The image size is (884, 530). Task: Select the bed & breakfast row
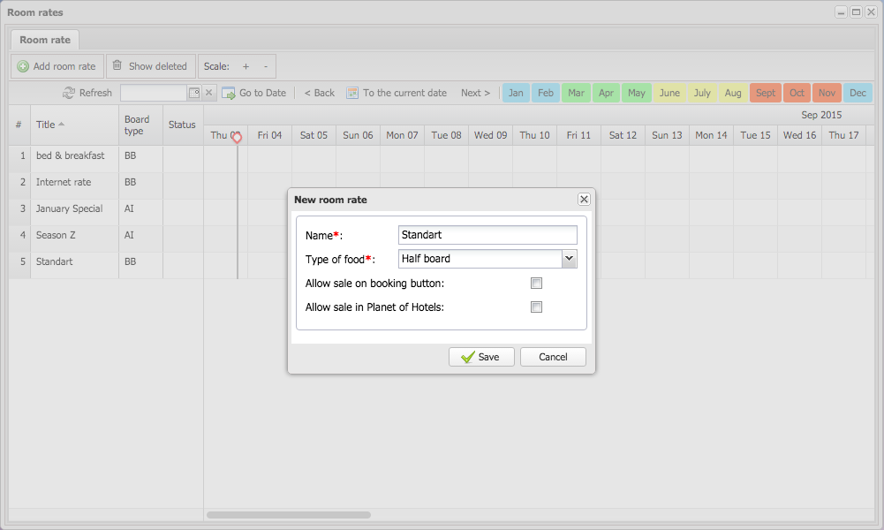point(106,159)
